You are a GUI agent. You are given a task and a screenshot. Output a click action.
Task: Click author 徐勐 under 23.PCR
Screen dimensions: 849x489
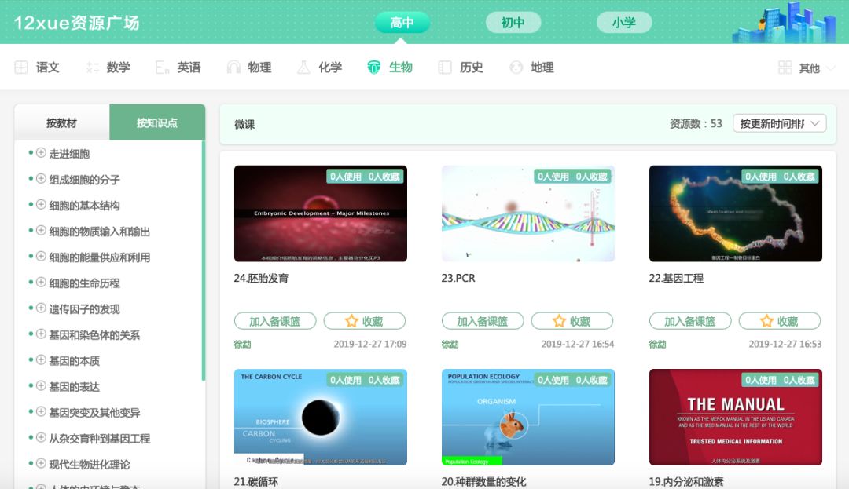coord(450,345)
